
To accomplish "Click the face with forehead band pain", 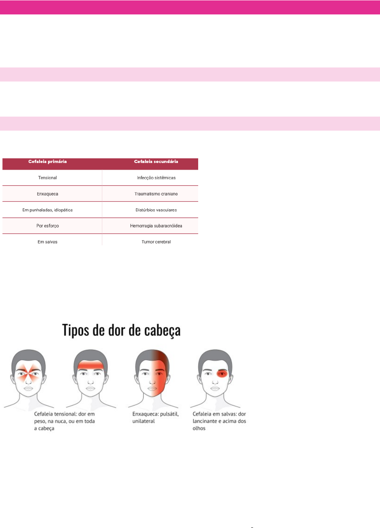I will point(91,374).
